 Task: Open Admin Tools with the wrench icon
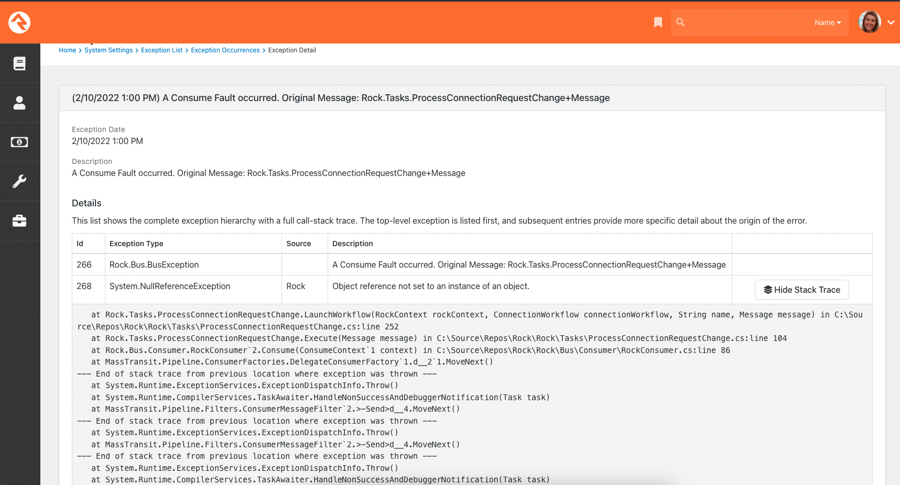[20, 181]
